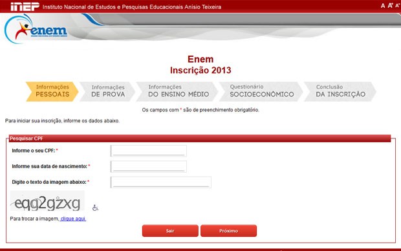Screen dimensions: 401x251
Task: Click the wheelchair accessibility captcha icon
Action: tap(95, 208)
